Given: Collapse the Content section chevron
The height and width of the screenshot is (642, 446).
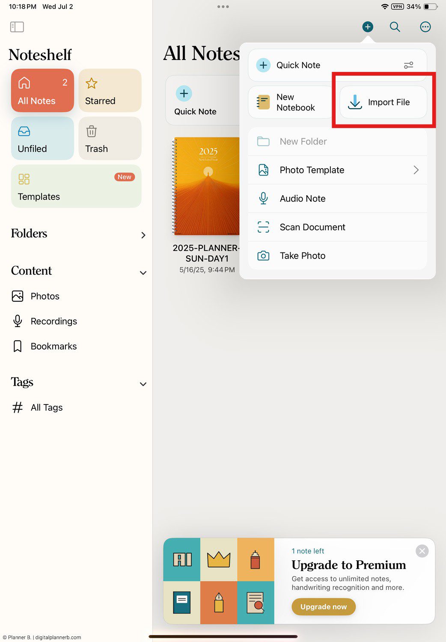Looking at the screenshot, I should point(143,273).
